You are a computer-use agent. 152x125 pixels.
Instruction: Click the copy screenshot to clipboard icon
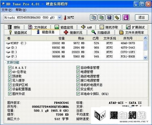101,17
